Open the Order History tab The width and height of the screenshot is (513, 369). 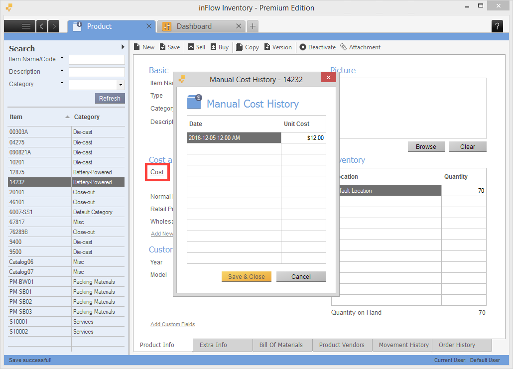(x=462, y=345)
